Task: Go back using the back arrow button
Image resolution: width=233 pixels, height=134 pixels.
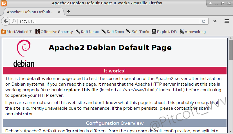Action: tap(6, 22)
